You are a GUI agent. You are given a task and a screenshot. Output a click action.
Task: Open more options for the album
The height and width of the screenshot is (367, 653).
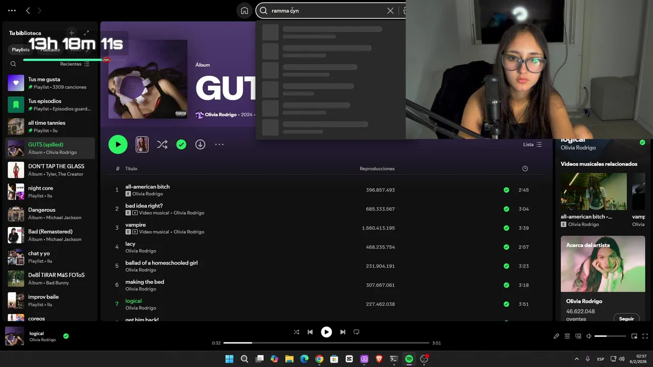coord(219,144)
